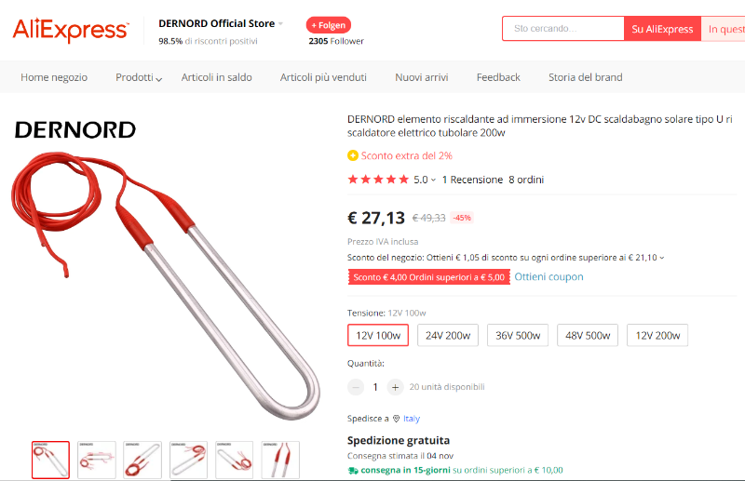Click the DERNORD brand logo

(75, 130)
